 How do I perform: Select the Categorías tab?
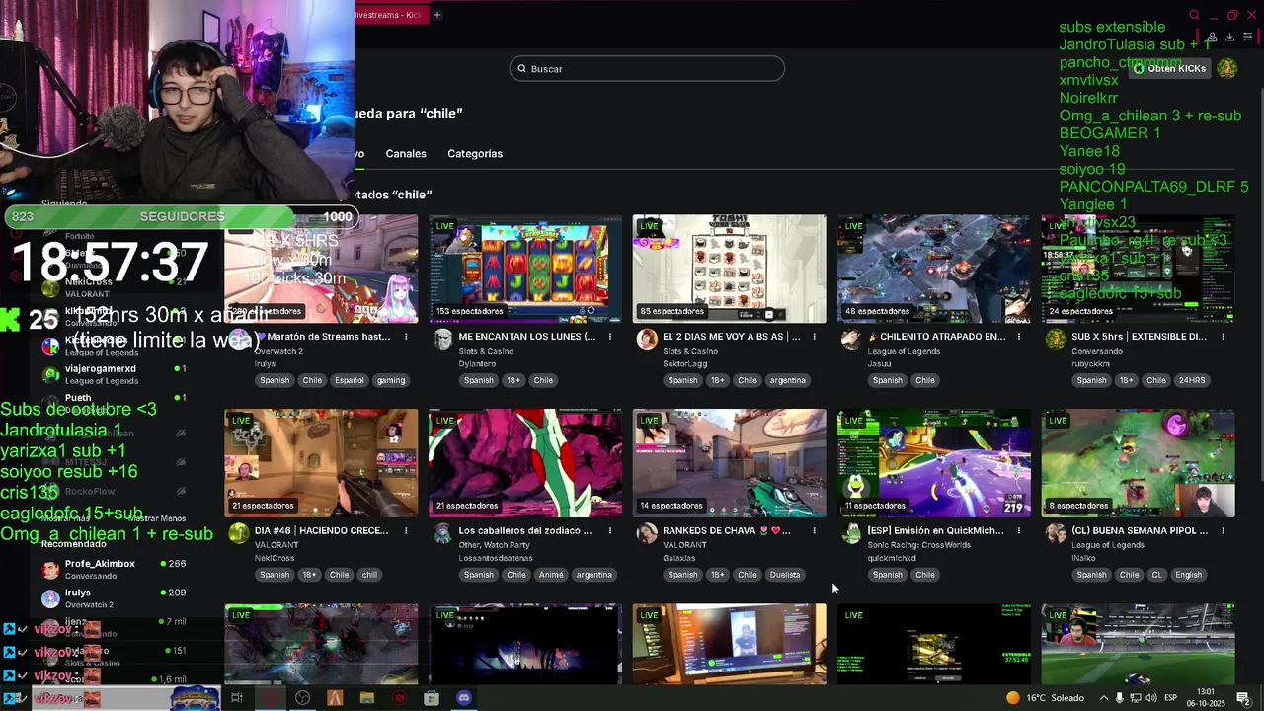(x=475, y=154)
